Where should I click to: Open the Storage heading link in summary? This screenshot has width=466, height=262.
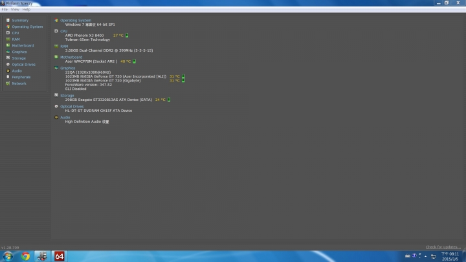coord(67,96)
